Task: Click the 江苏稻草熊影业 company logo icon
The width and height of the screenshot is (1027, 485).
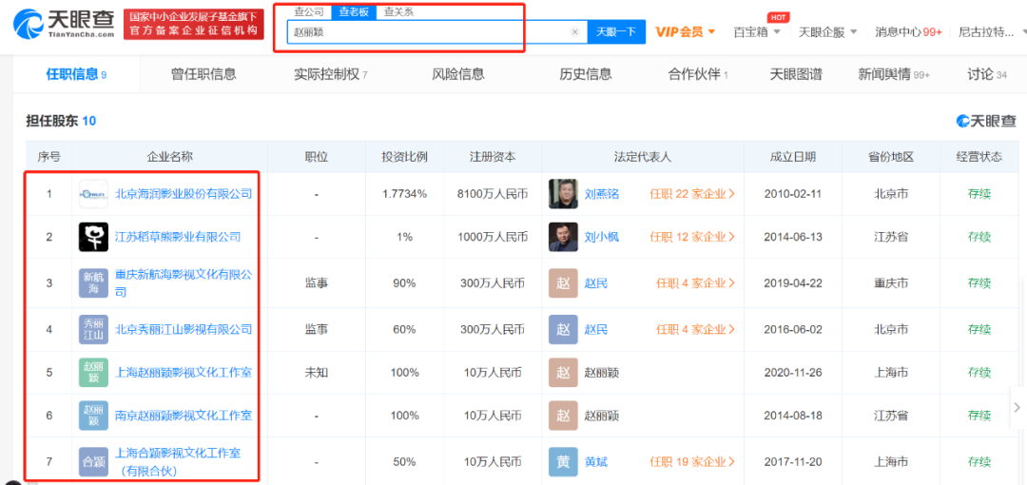Action: pyautogui.click(x=93, y=237)
